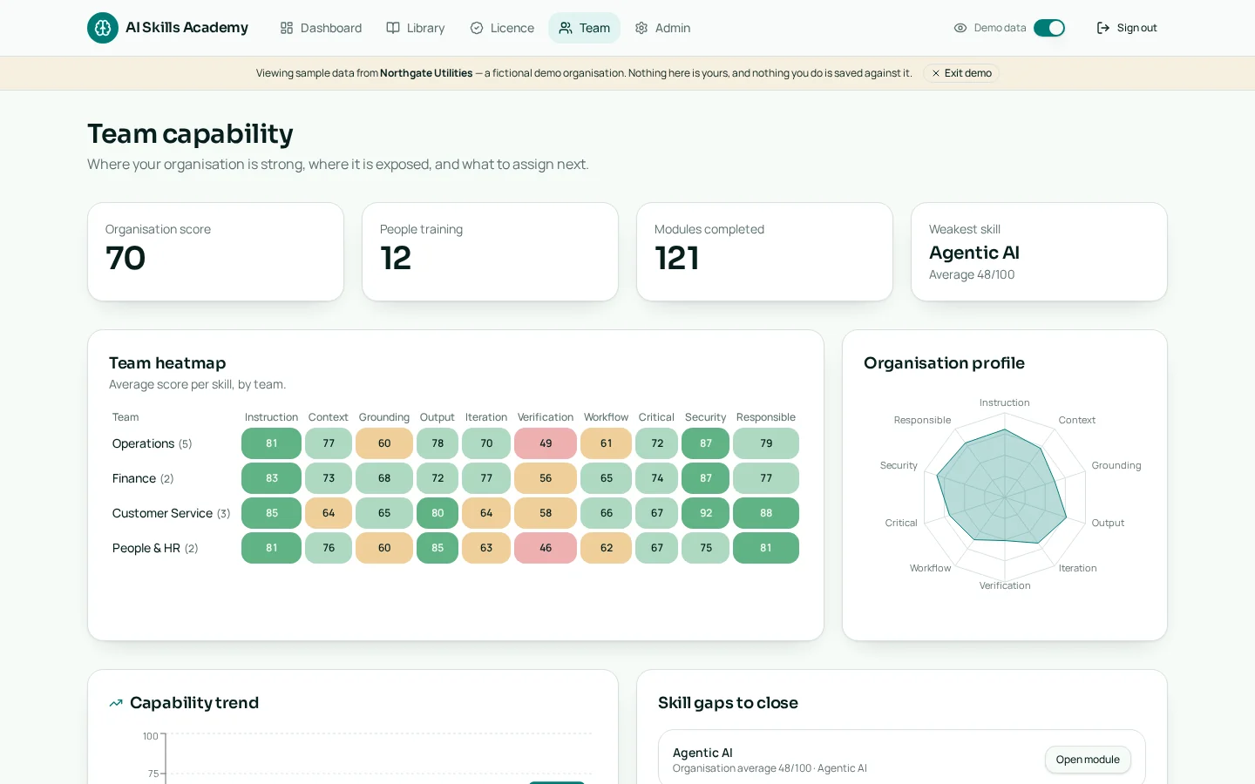This screenshot has width=1255, height=784.
Task: Click People & HR Security cell 75
Action: 706,548
